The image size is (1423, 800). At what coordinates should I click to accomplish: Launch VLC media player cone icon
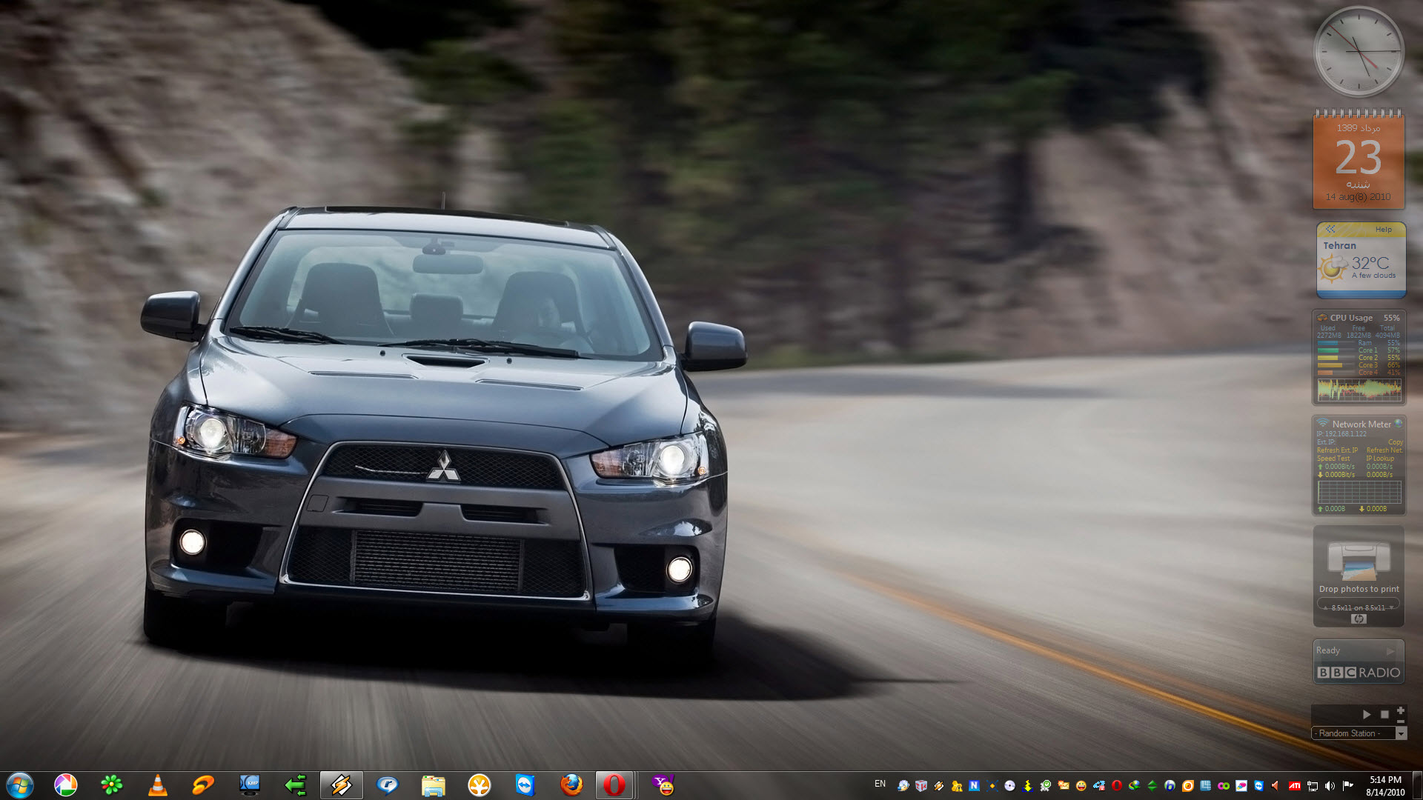tap(158, 785)
